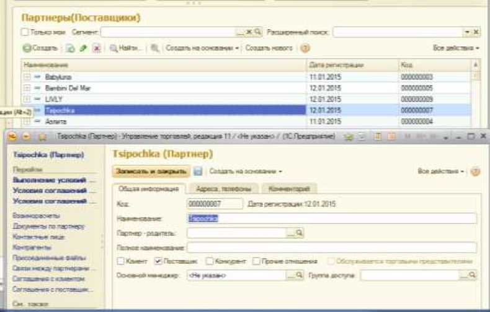
Task: Click Записать и закрыть button
Action: pyautogui.click(x=151, y=171)
